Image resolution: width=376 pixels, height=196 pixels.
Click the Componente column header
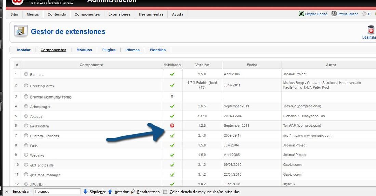tap(91, 65)
